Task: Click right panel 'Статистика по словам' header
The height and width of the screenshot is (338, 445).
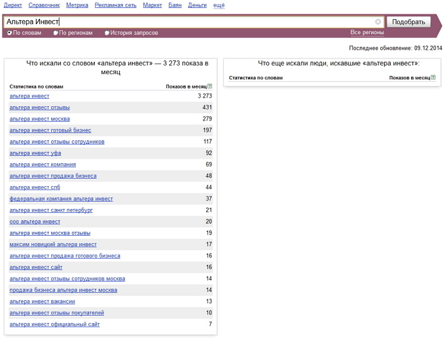Action: [x=256, y=77]
